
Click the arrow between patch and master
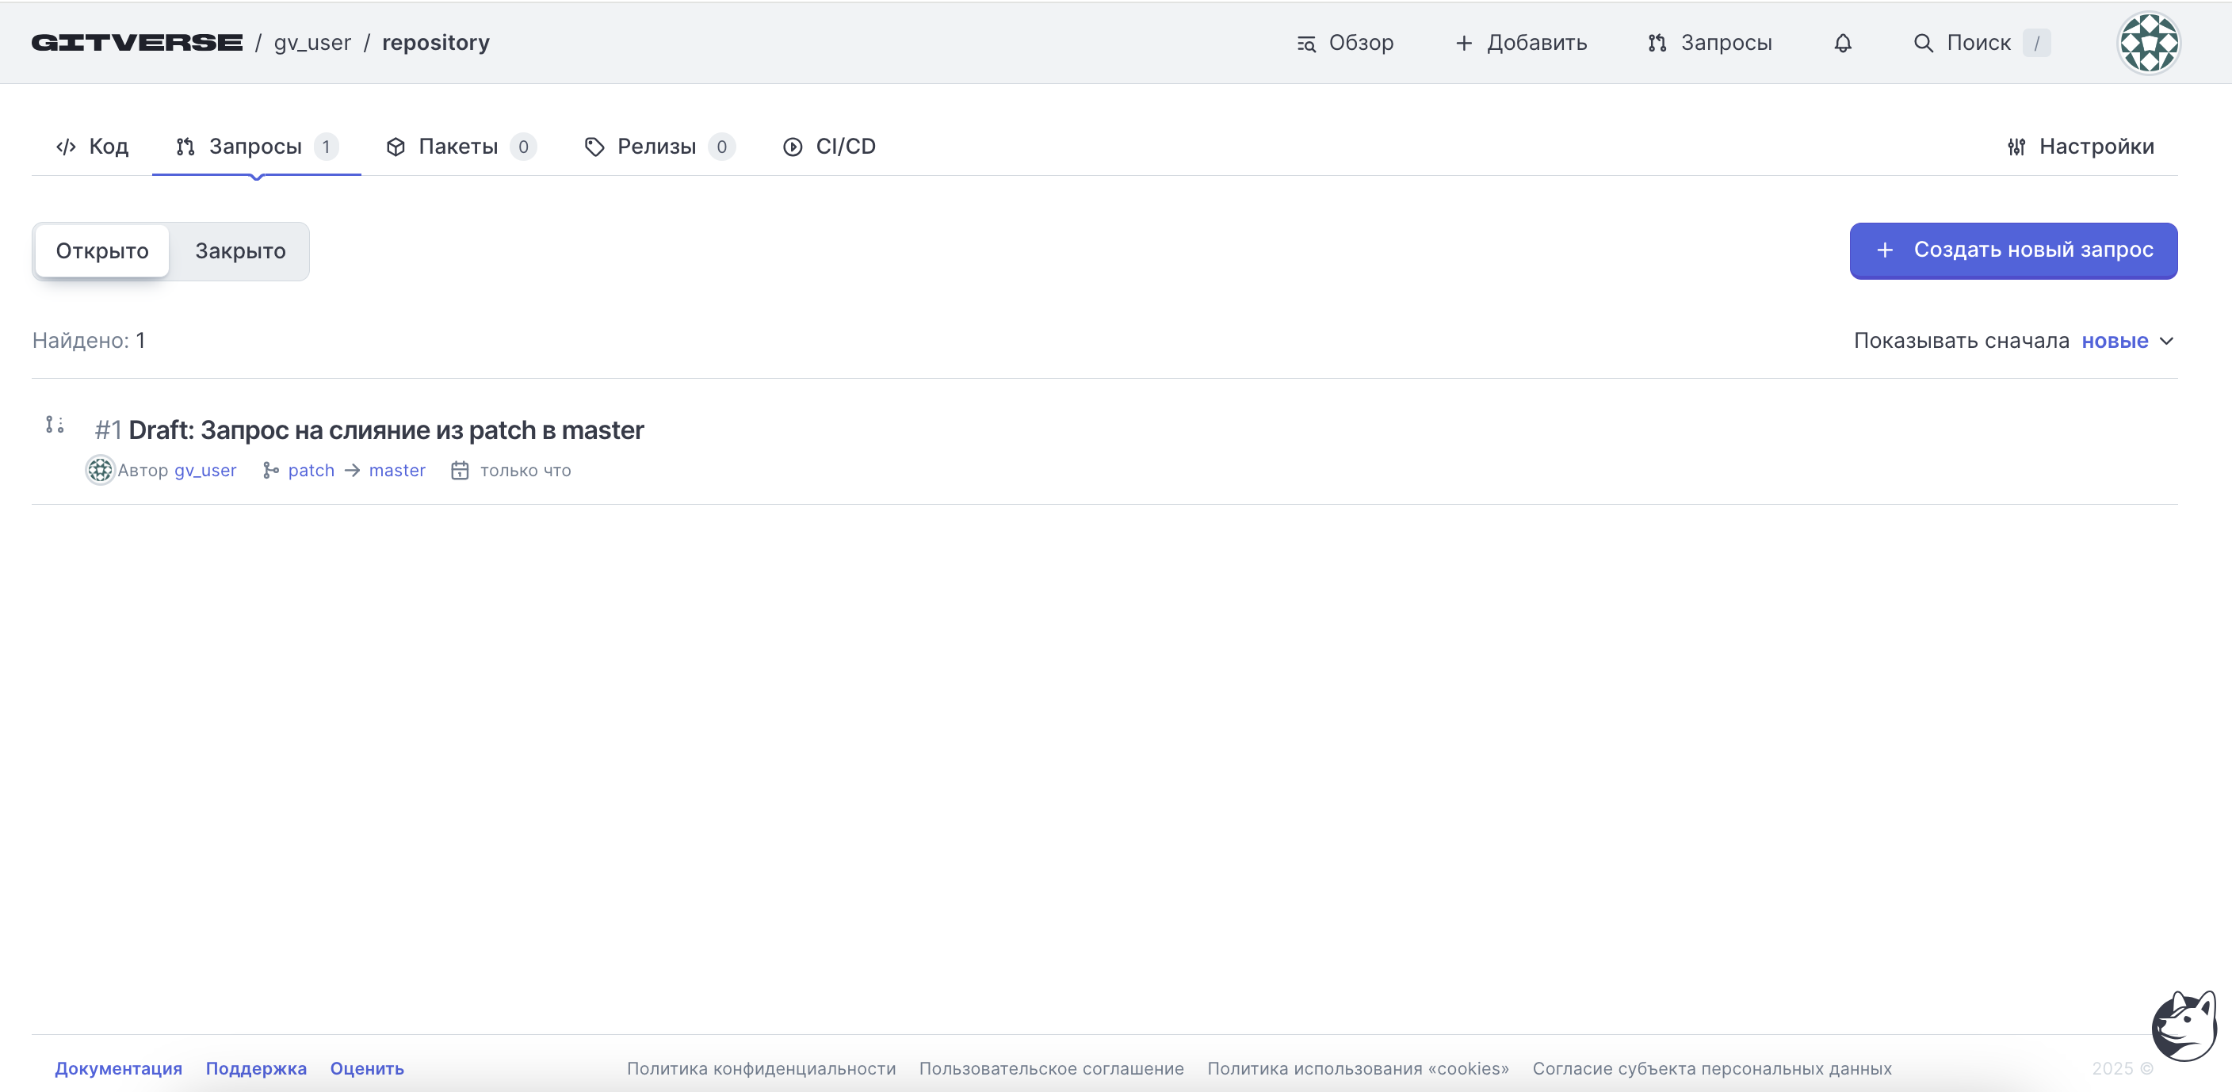pyautogui.click(x=352, y=470)
